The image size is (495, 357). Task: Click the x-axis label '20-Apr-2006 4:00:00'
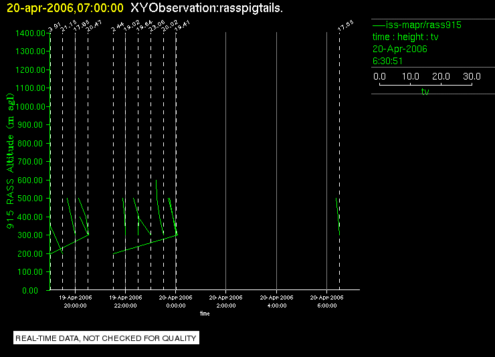click(276, 302)
